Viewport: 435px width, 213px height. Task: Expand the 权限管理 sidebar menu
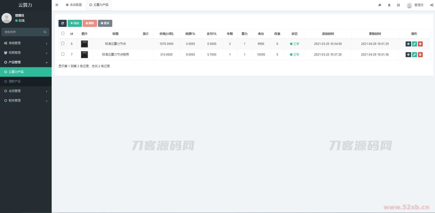pos(25,53)
